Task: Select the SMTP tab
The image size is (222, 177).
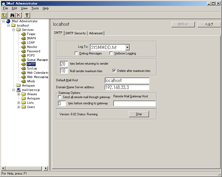Action: [x=58, y=33]
